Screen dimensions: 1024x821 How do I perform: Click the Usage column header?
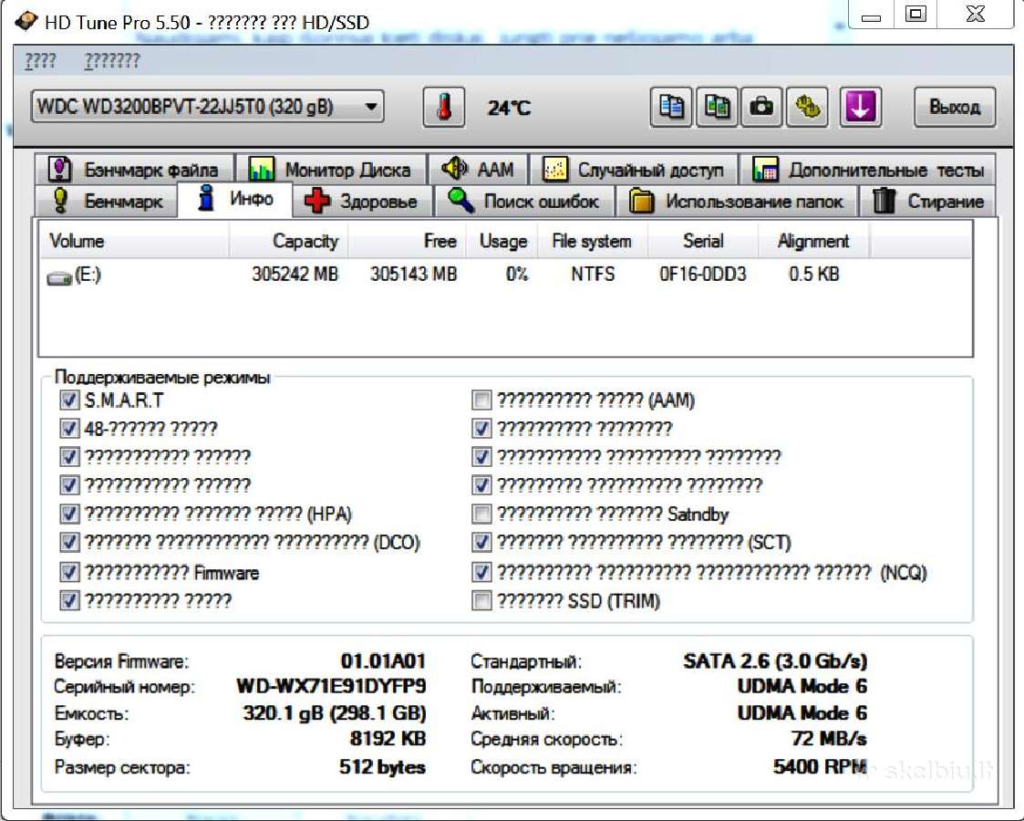coord(502,241)
